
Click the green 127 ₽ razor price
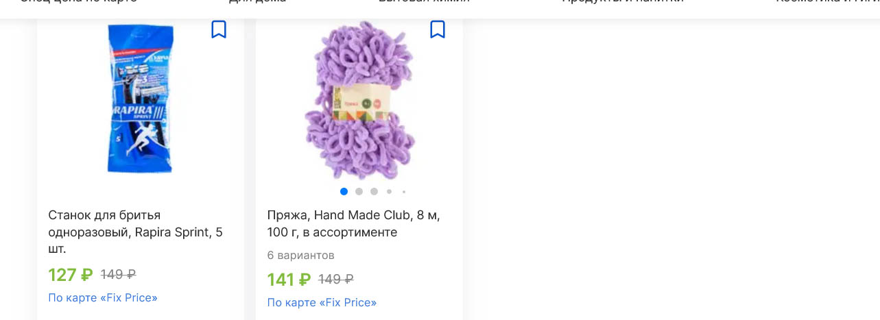click(x=71, y=275)
